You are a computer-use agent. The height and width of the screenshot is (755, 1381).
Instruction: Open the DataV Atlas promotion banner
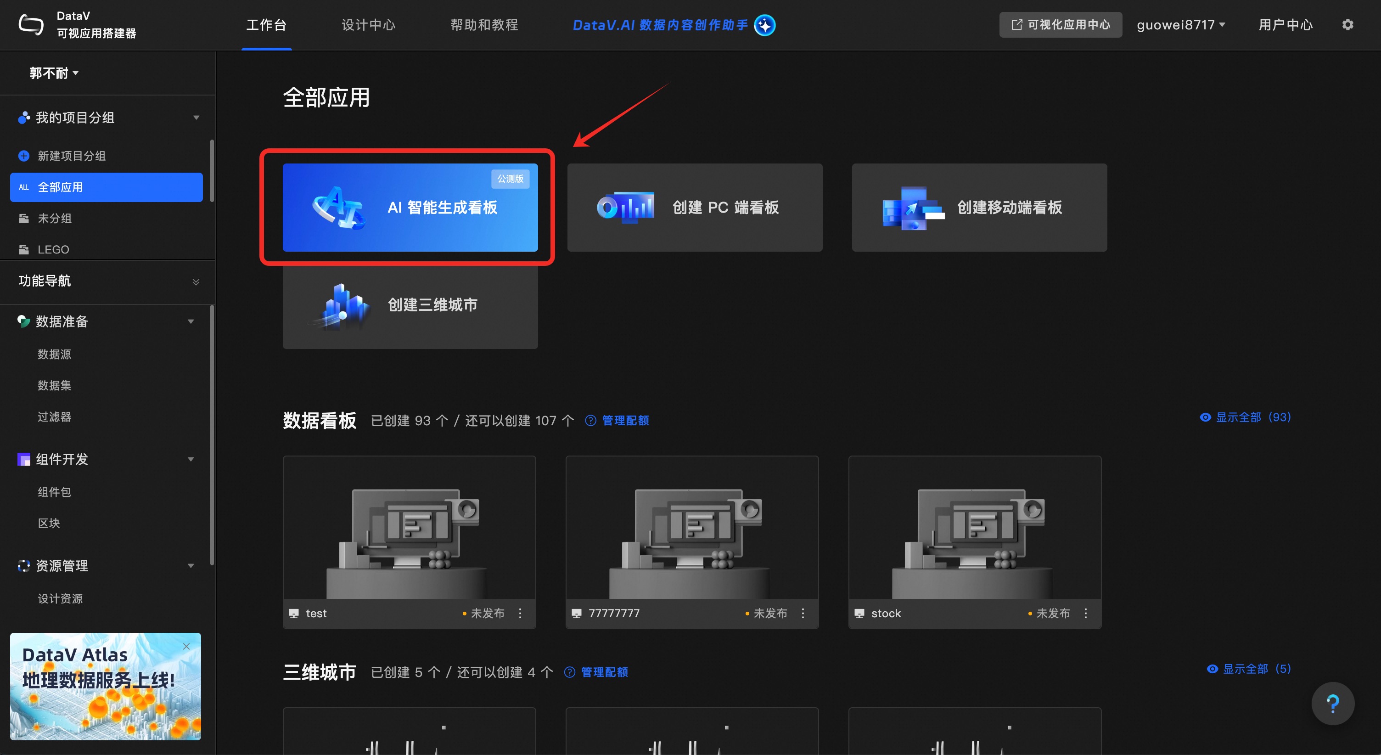coord(106,687)
